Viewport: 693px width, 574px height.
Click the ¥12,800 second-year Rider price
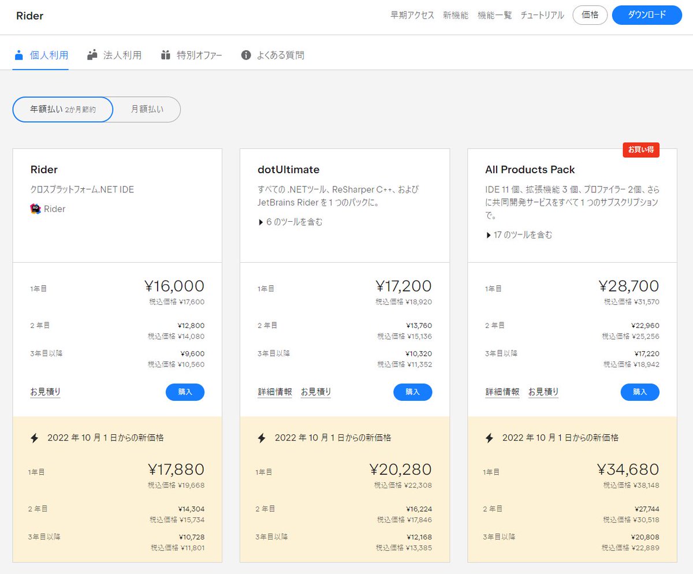point(191,326)
